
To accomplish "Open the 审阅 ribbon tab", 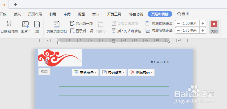I will [67, 14].
